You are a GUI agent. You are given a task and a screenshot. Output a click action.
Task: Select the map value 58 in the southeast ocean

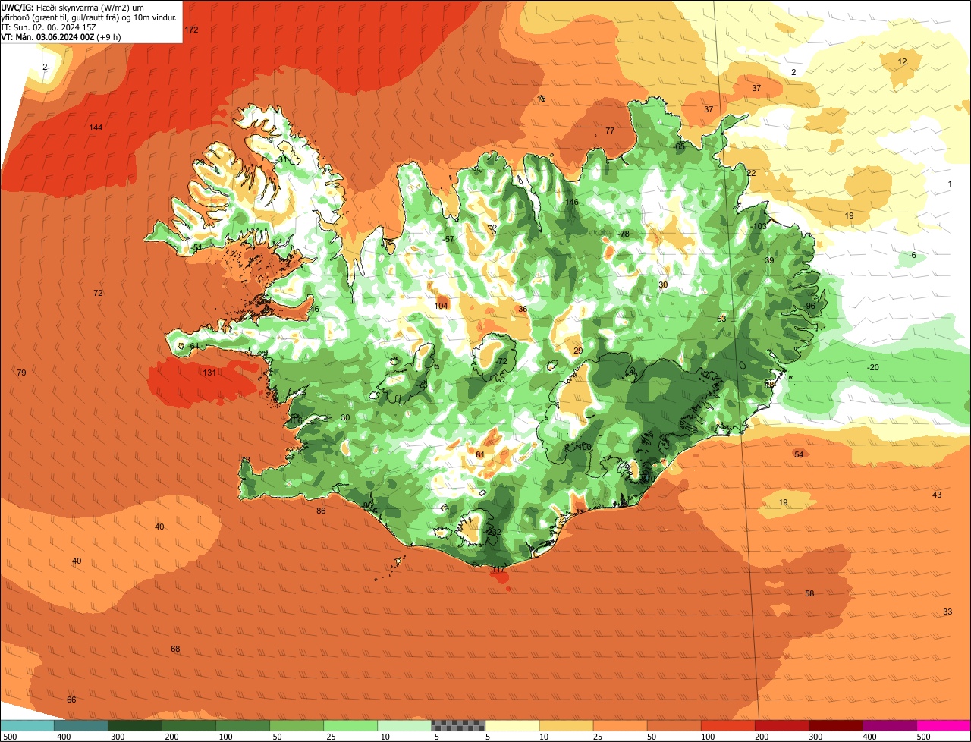[809, 593]
